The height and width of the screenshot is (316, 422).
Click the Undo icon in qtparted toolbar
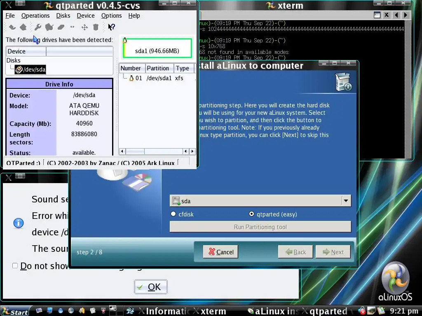tap(12, 27)
